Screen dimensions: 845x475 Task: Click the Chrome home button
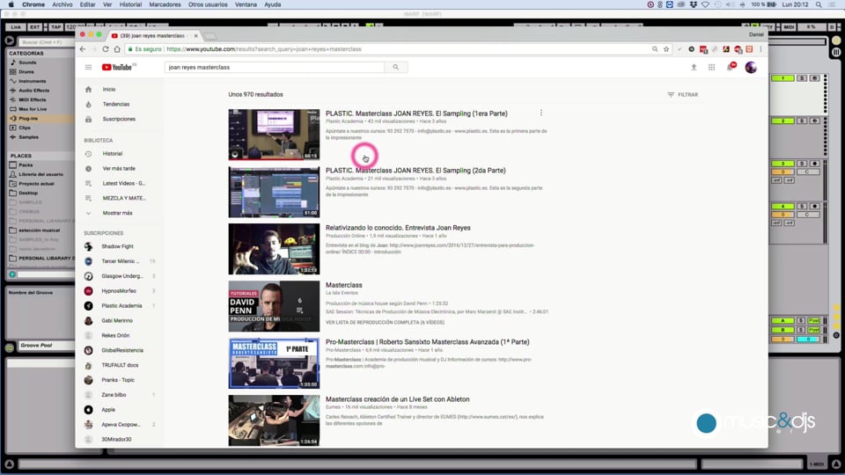(x=117, y=49)
